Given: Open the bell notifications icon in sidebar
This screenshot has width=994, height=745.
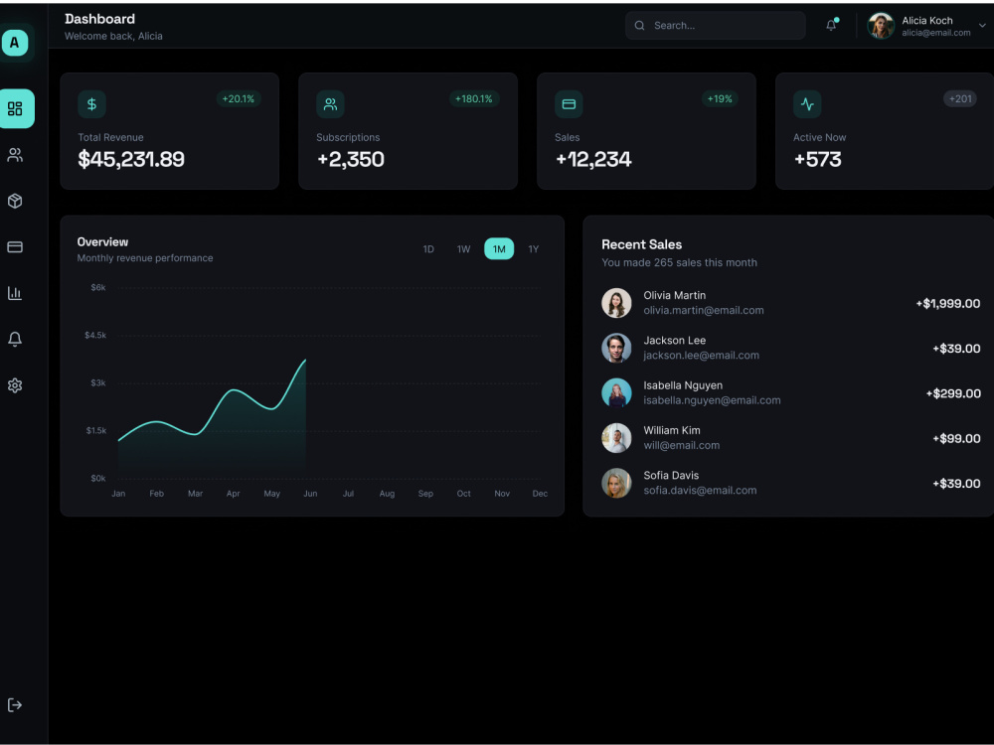Looking at the screenshot, I should click(15, 339).
